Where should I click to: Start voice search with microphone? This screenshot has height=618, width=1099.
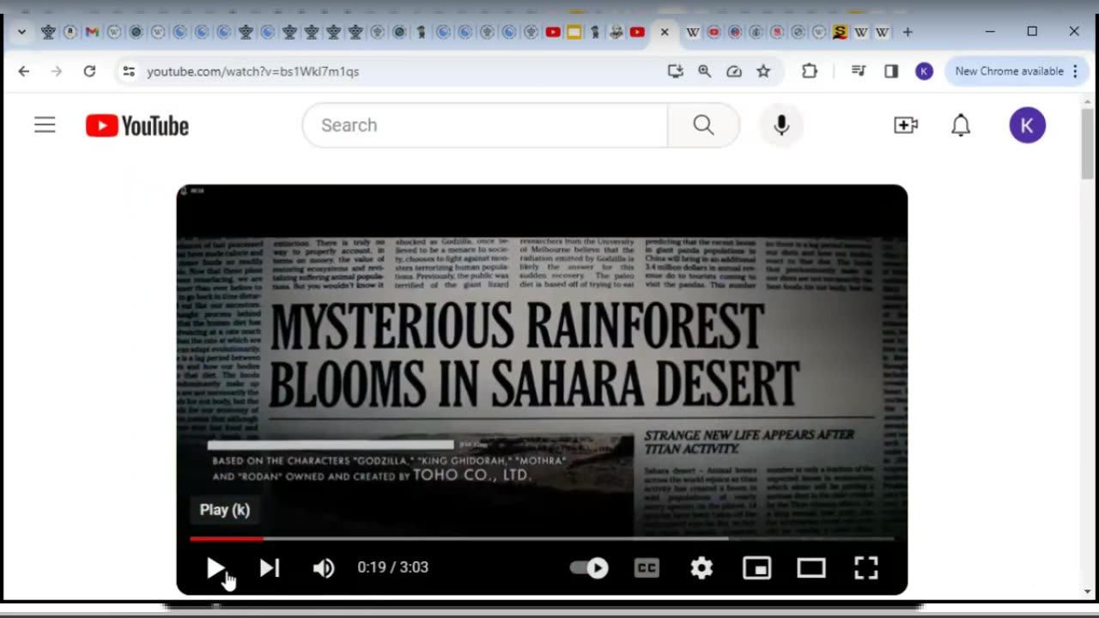tap(781, 125)
